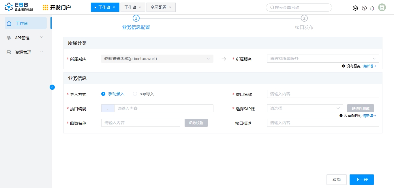Expand the 资源管理 sidebar menu
Screen dimensions: 394x188
pos(25,52)
